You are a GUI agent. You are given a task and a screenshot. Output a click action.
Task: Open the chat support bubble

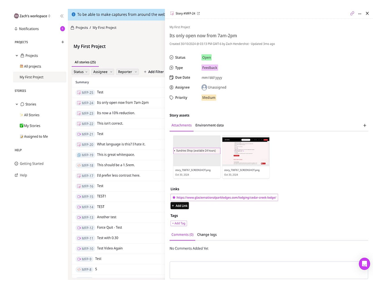point(364,263)
